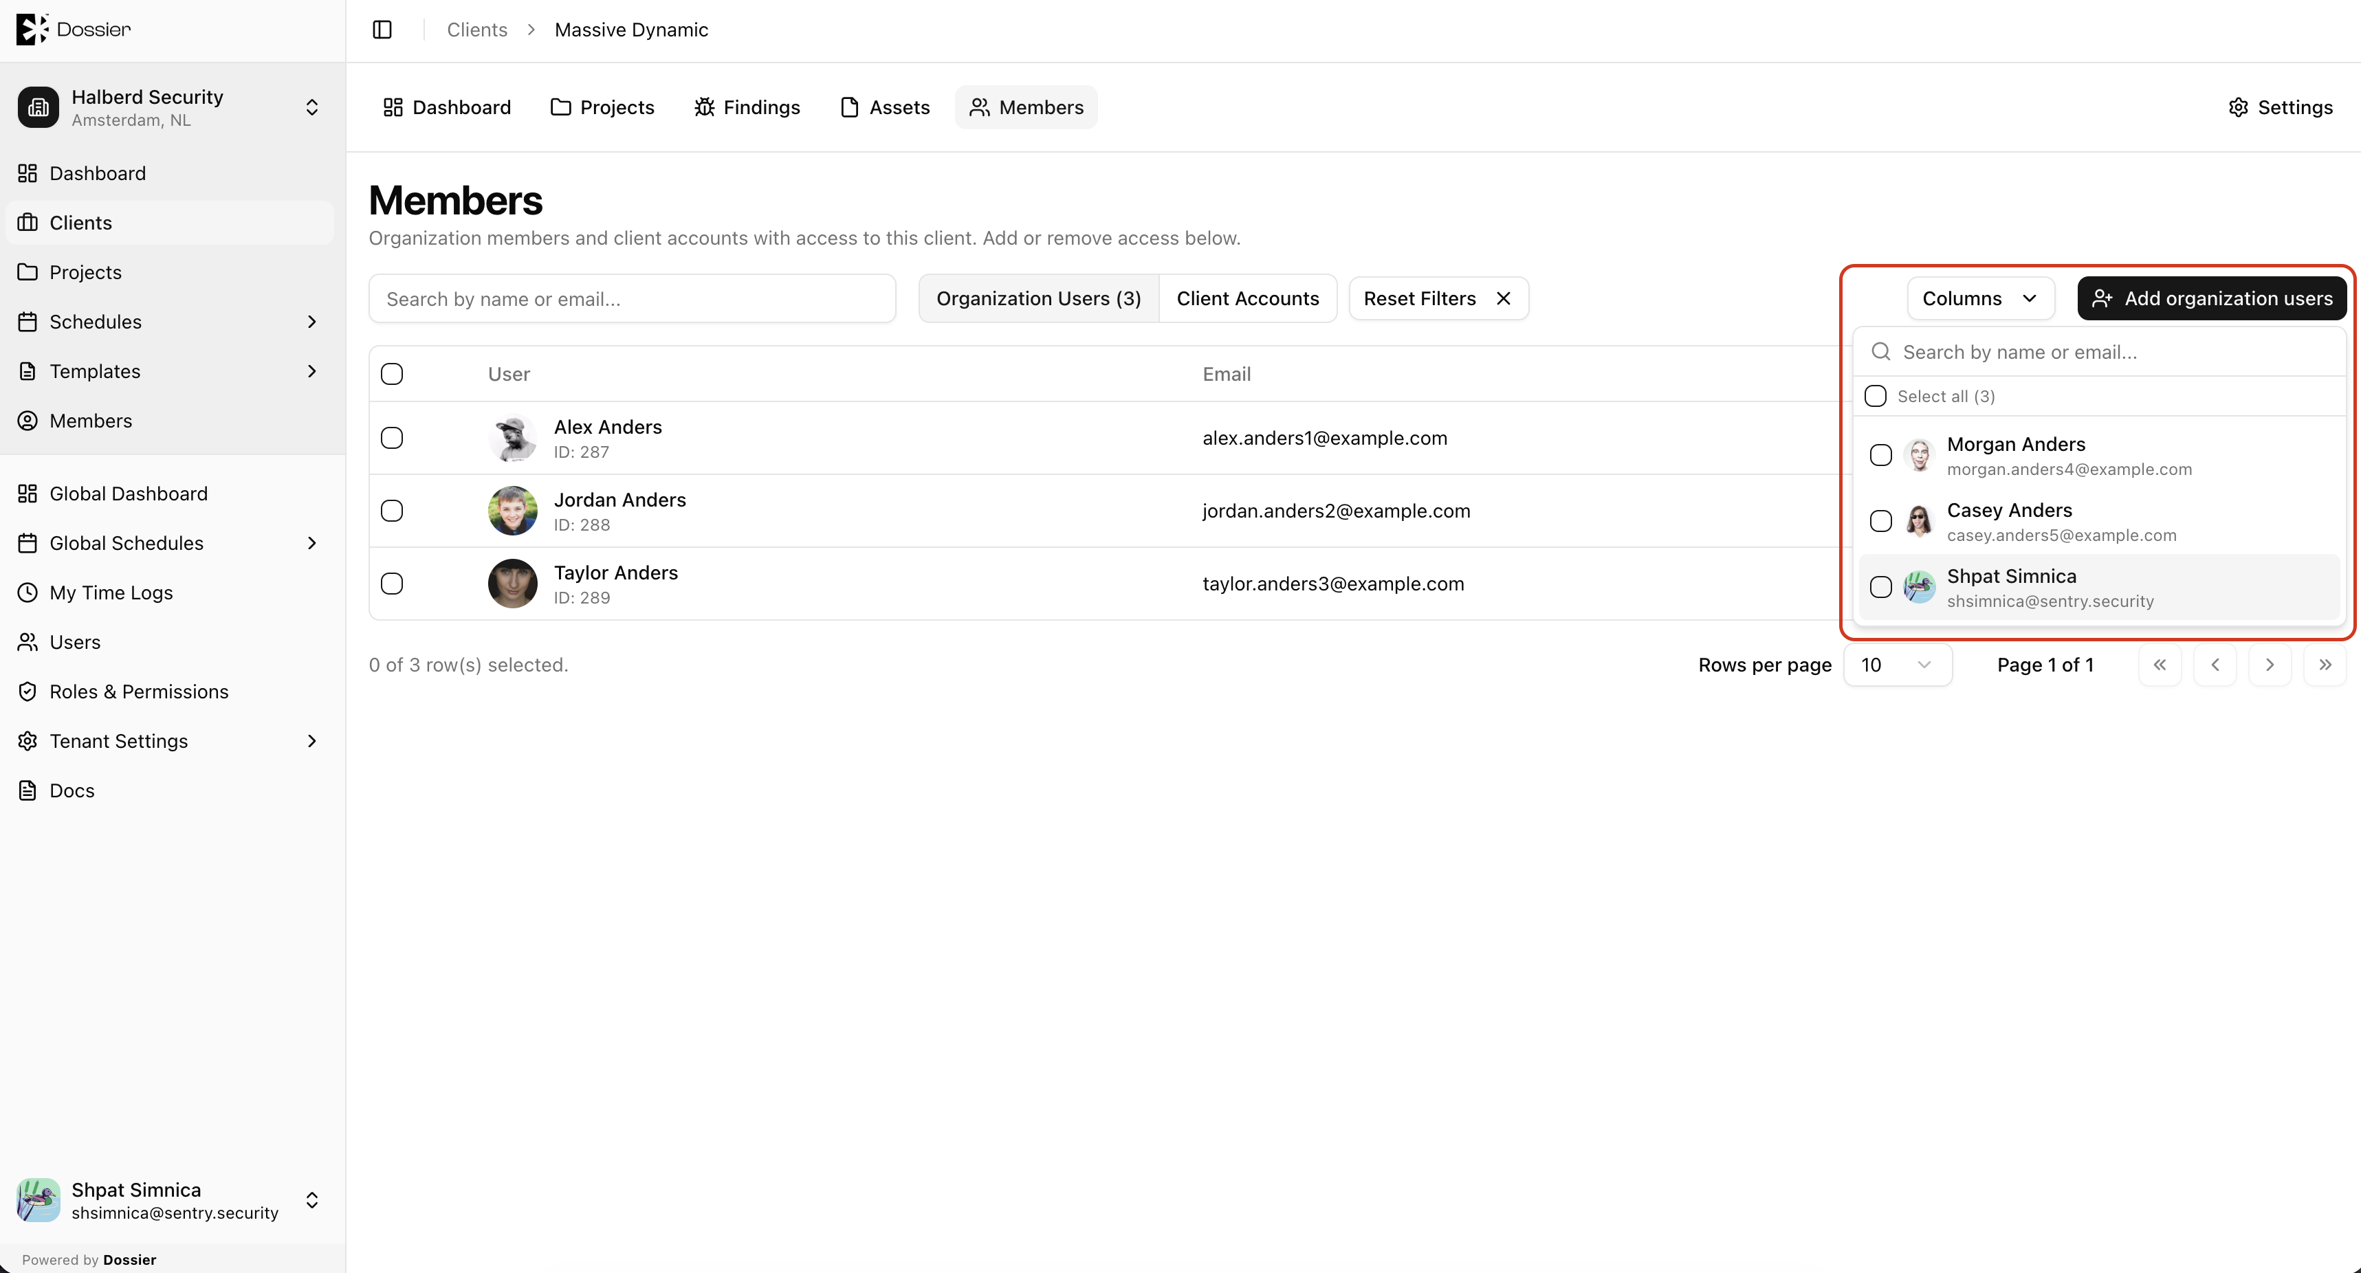2361x1273 pixels.
Task: Check Morgan Anders in the popup list
Action: click(x=1880, y=454)
